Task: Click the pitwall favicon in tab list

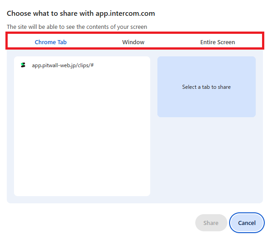Action: pyautogui.click(x=23, y=65)
